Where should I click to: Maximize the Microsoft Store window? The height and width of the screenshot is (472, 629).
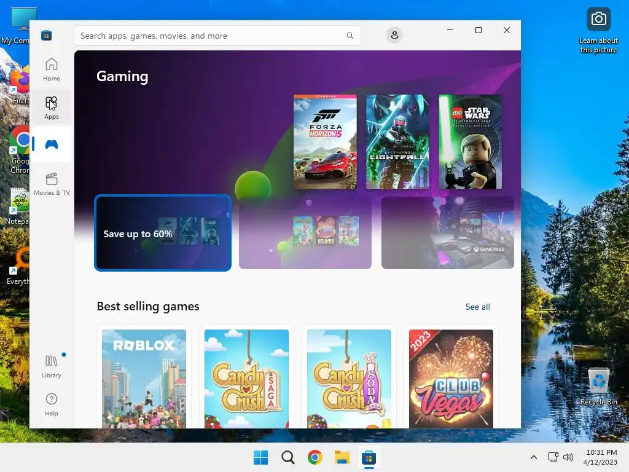pyautogui.click(x=478, y=30)
